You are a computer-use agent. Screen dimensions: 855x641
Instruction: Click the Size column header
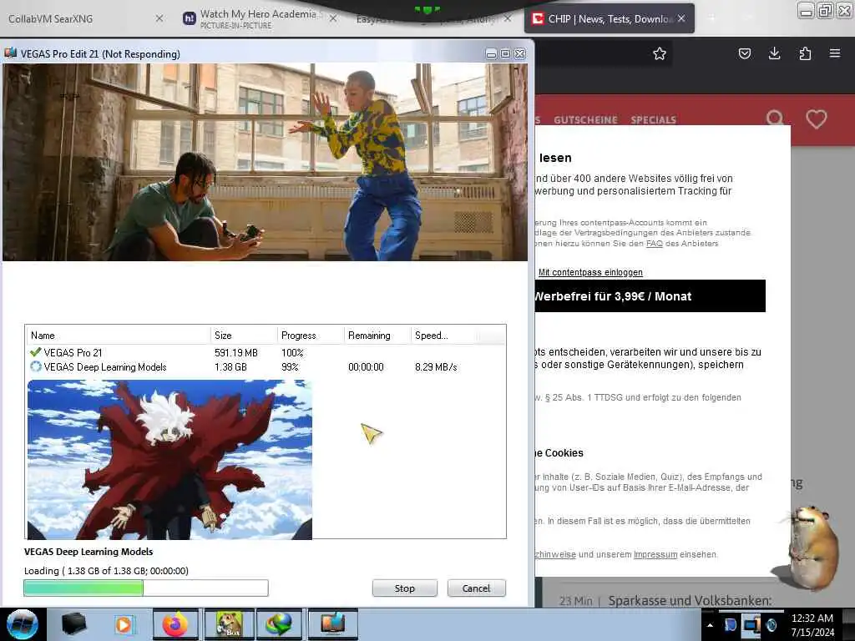point(244,336)
